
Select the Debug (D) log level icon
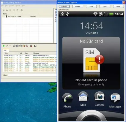(17, 46)
